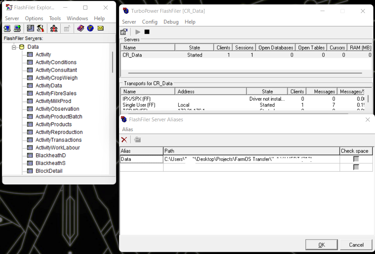
Task: Select the IPX/SPX (FF) transport row
Action: 243,99
